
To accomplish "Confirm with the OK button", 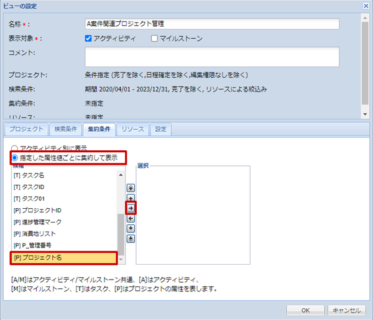I will pyautogui.click(x=305, y=310).
